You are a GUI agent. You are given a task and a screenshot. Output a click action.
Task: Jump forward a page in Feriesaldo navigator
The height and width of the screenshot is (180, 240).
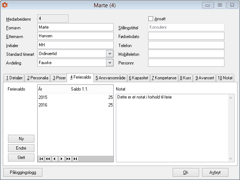[x=68, y=159]
